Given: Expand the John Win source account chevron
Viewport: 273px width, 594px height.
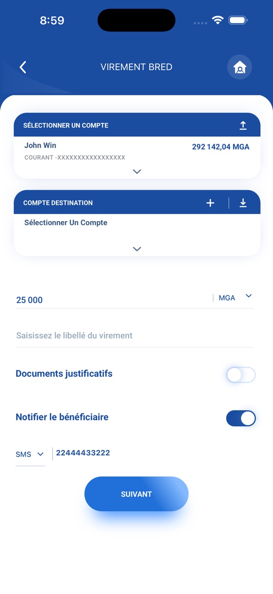Looking at the screenshot, I should point(137,172).
